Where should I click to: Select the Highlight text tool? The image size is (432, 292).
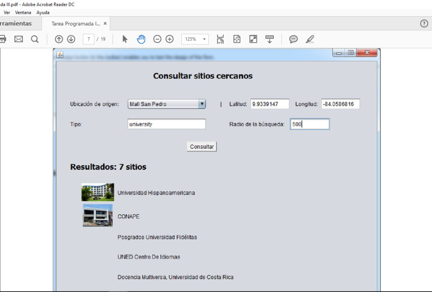click(x=310, y=39)
